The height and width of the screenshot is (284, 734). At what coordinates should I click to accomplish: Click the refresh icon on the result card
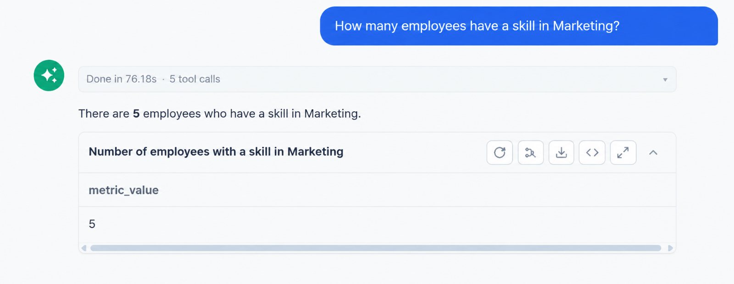pos(500,153)
